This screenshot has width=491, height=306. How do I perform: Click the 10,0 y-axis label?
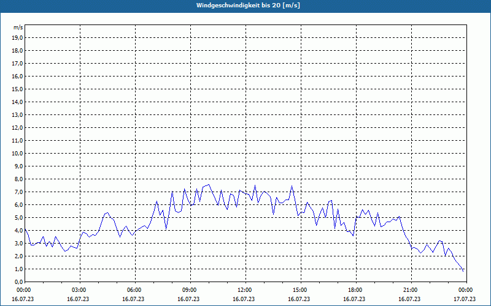17,154
